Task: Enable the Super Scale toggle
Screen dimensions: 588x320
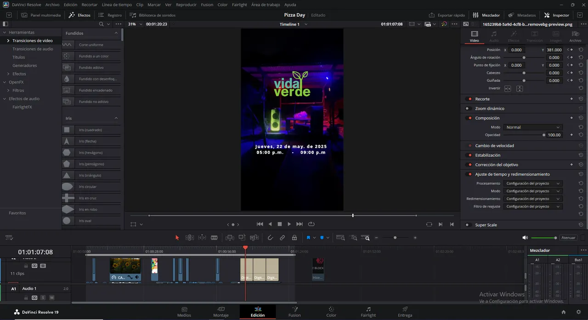Action: [x=468, y=225]
